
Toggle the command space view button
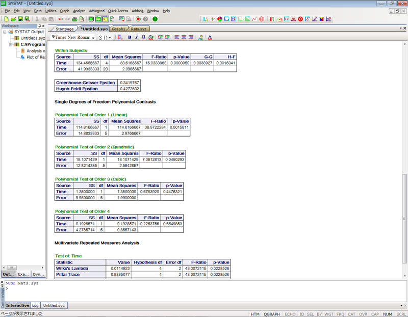(x=105, y=19)
